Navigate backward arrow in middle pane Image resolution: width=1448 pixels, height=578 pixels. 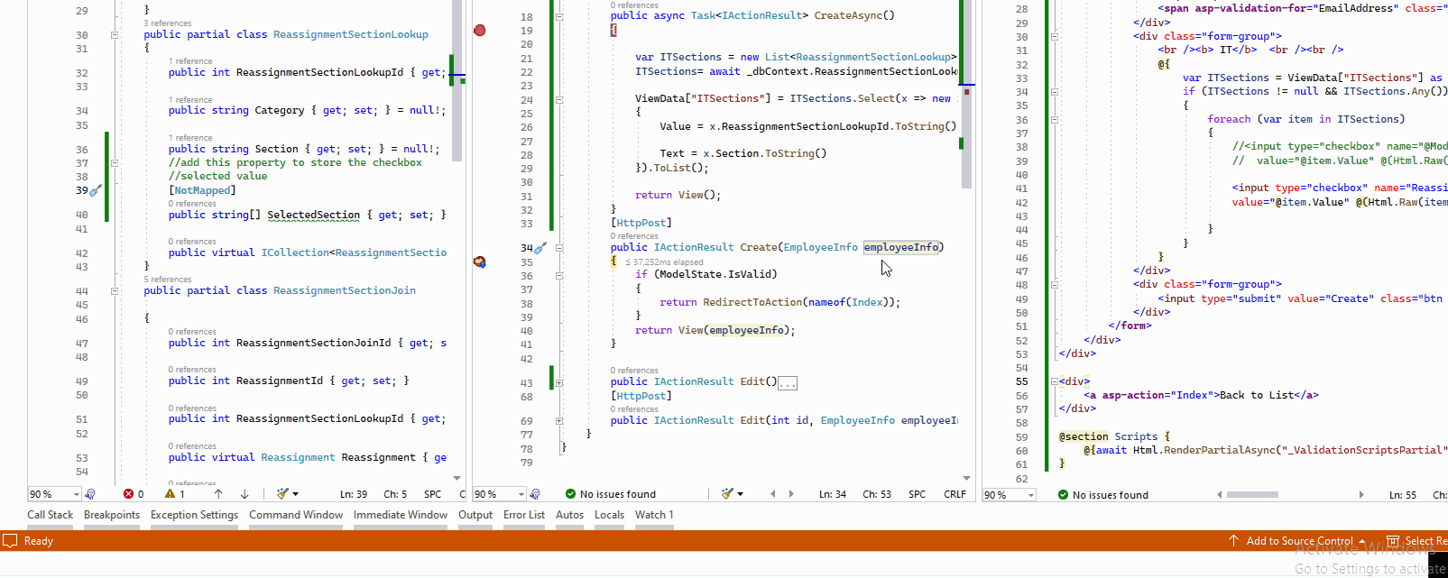[773, 494]
